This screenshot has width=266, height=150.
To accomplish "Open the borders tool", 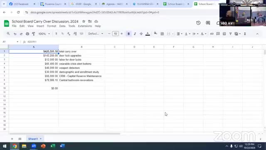I will pyautogui.click(x=162, y=34).
